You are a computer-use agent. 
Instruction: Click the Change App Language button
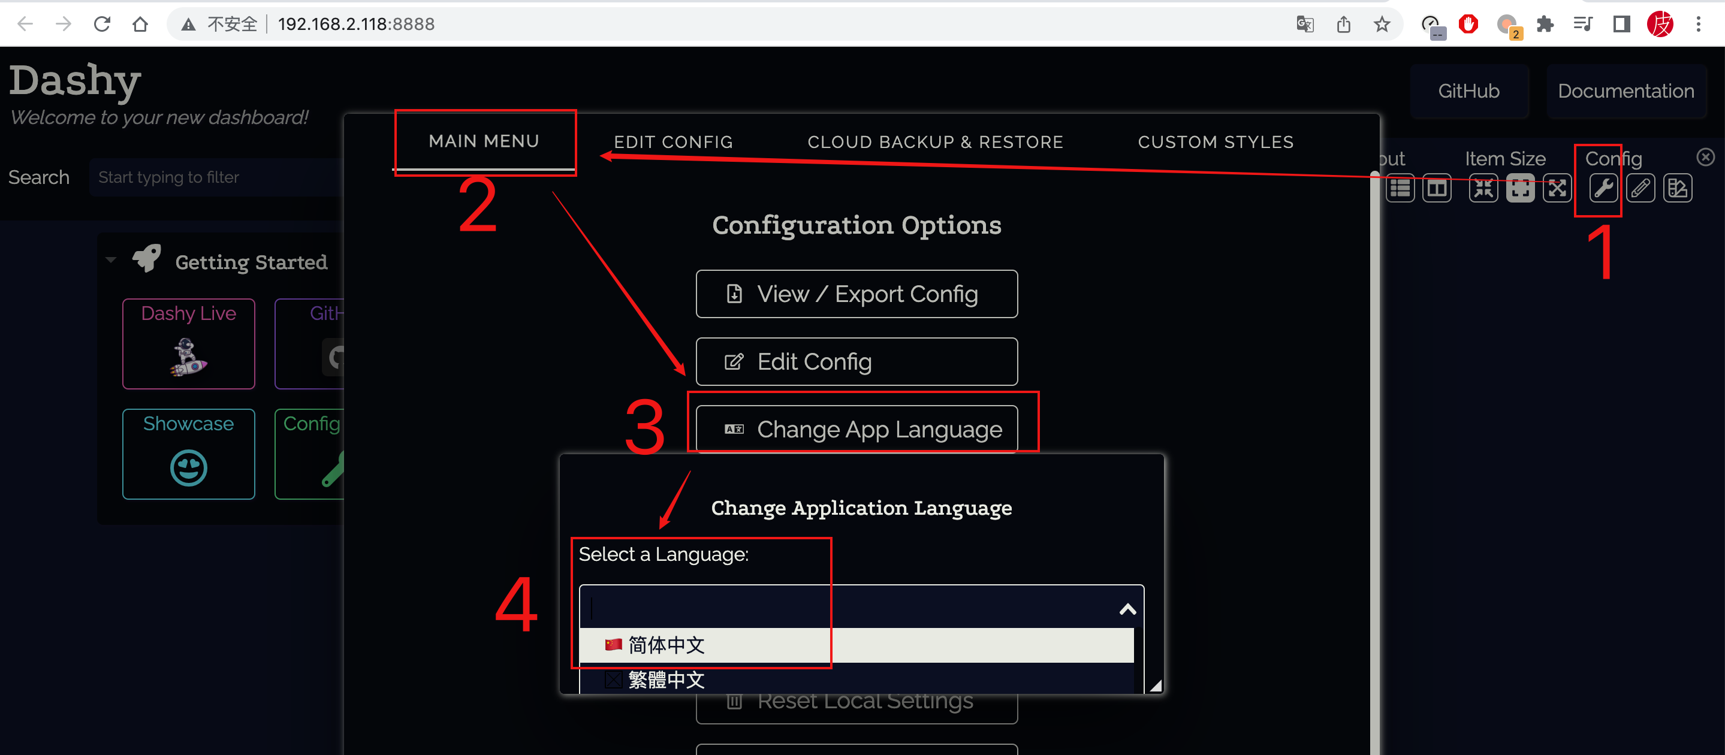pyautogui.click(x=857, y=429)
